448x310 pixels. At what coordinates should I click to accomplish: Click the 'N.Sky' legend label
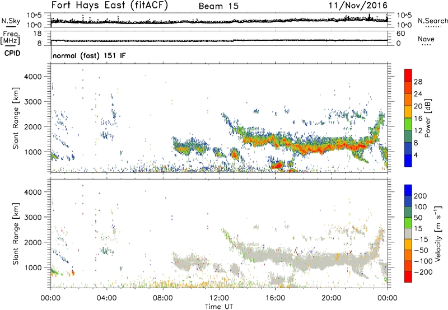11,21
